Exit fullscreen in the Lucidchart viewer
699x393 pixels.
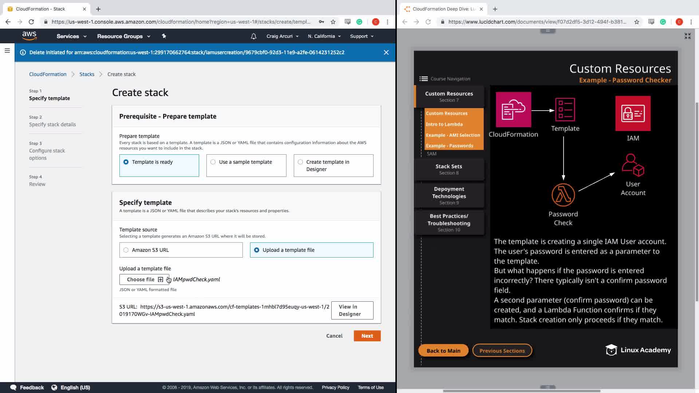[x=687, y=36]
